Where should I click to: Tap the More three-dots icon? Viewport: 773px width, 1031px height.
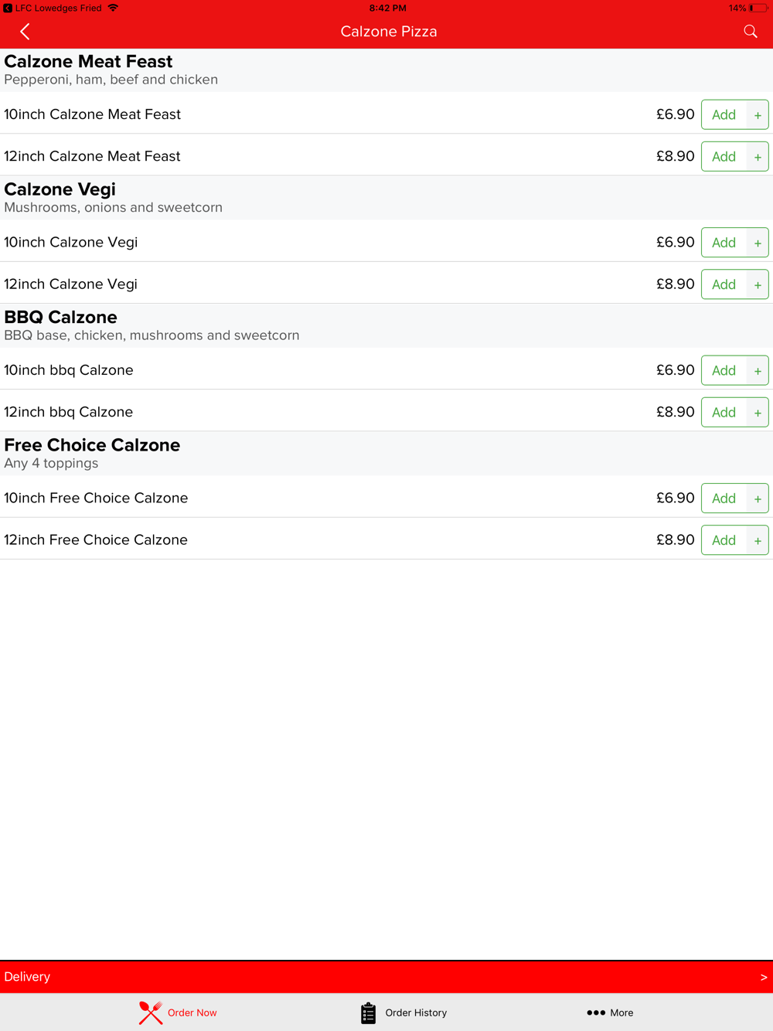[x=596, y=1012]
